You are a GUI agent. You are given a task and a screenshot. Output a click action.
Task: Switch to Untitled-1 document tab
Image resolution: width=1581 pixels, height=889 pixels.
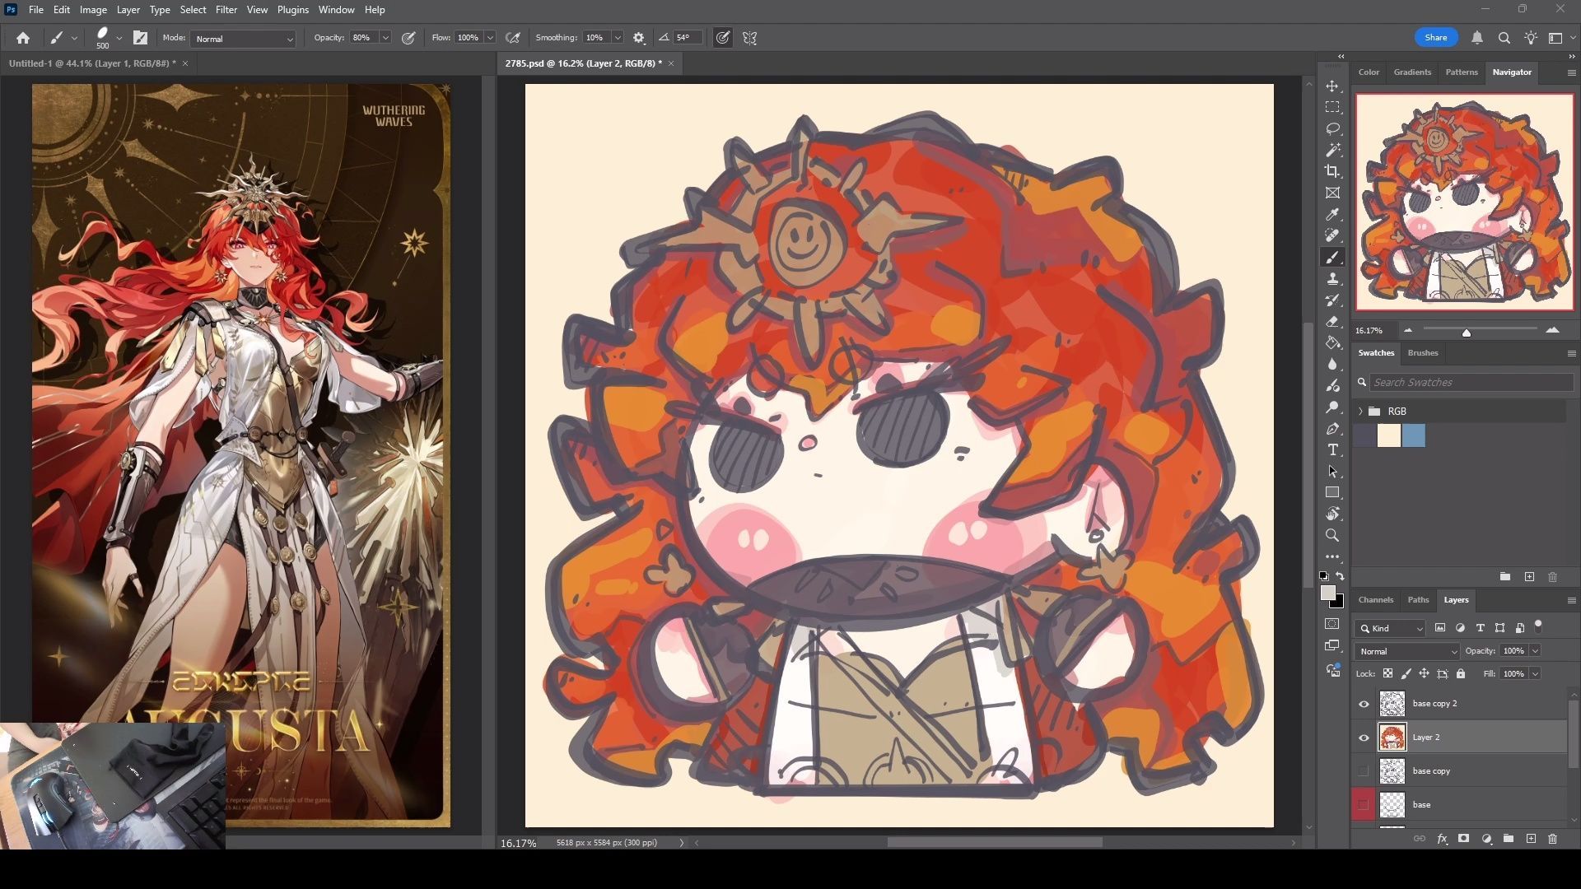(92, 63)
